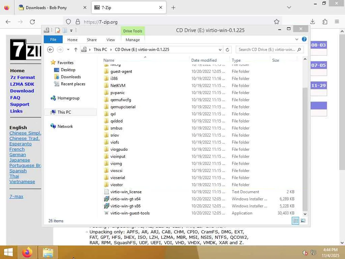Select the virtio-win-gt-x64 installer file
This screenshot has height=259, width=345.
pos(125,199)
